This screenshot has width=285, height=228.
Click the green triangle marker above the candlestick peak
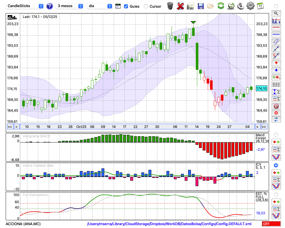[193, 23]
